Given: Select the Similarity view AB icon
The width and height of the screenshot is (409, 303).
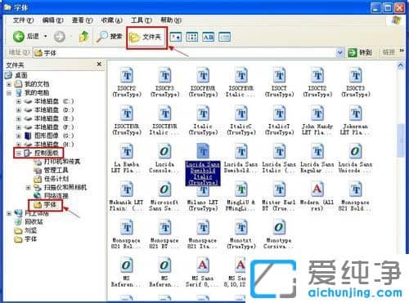Looking at the screenshot, I should [208, 37].
